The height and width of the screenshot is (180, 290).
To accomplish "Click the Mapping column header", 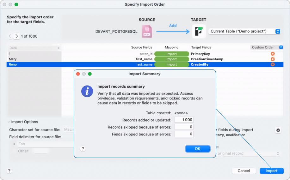I will (172, 47).
